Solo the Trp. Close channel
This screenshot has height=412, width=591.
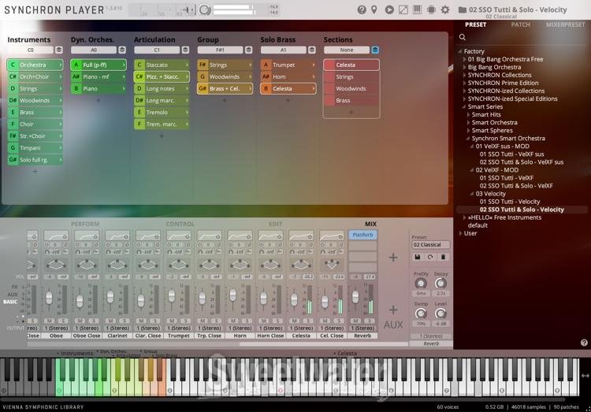(x=217, y=321)
